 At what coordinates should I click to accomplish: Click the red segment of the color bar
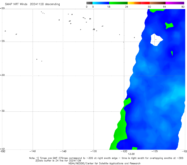[x=145, y=3]
